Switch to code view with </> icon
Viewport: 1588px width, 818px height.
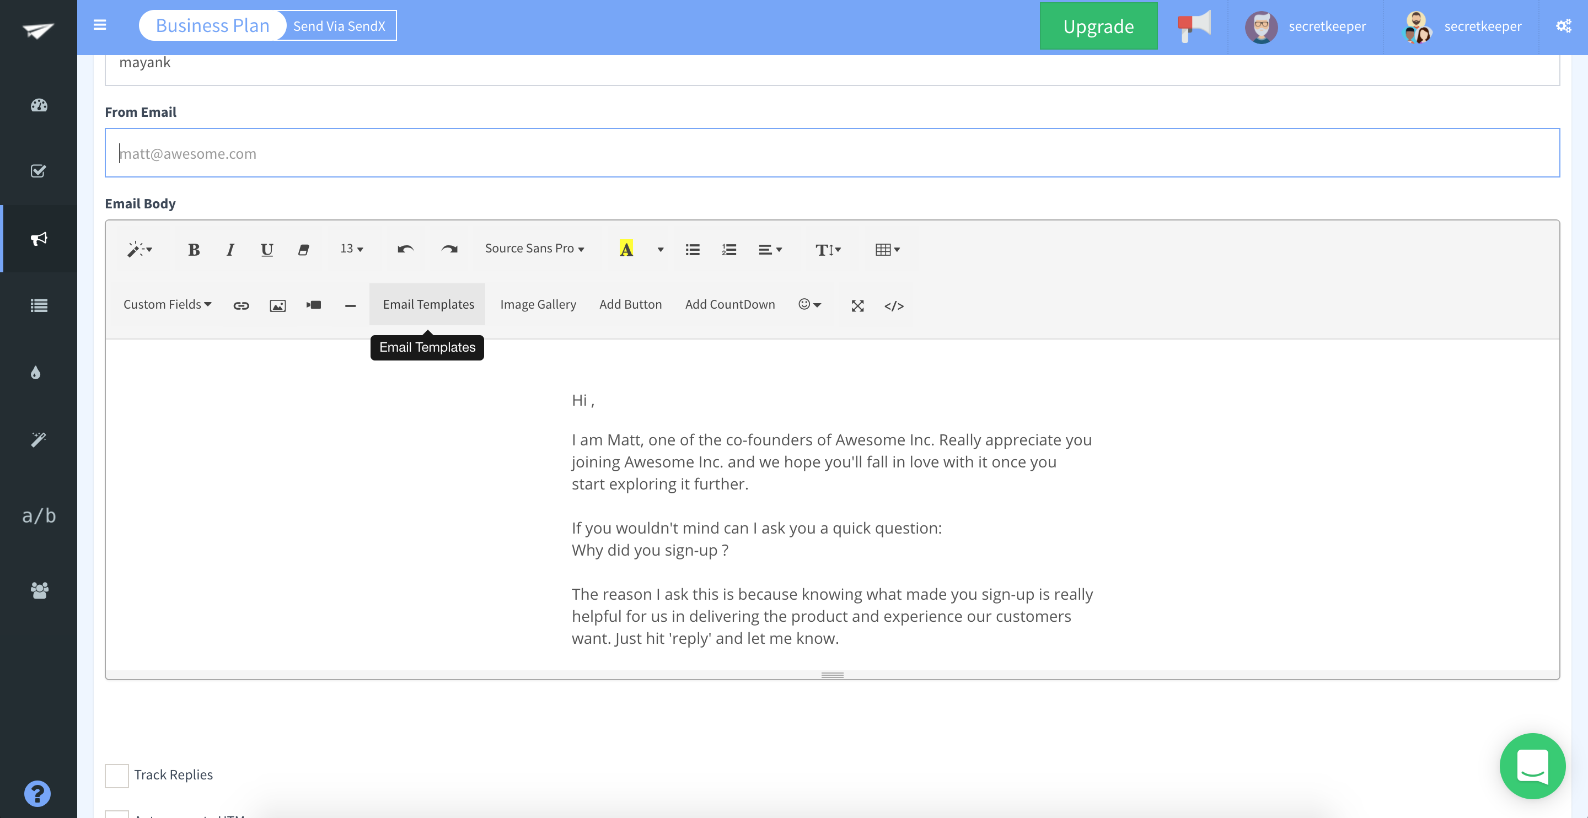894,306
